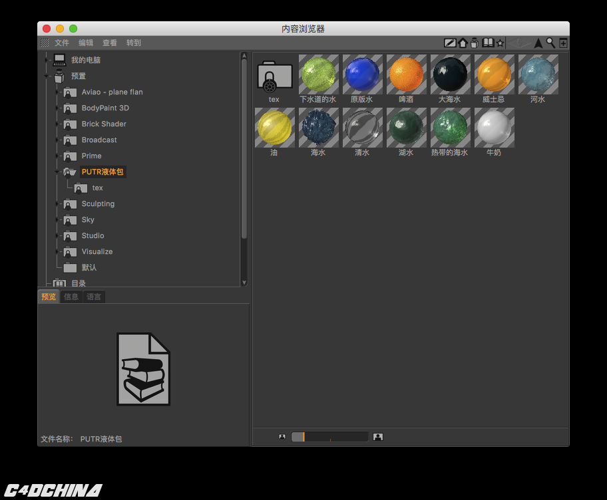Collapse PUTR液体包 node

(x=57, y=172)
